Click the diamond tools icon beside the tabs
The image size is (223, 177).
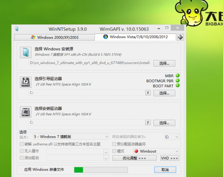tap(180, 37)
